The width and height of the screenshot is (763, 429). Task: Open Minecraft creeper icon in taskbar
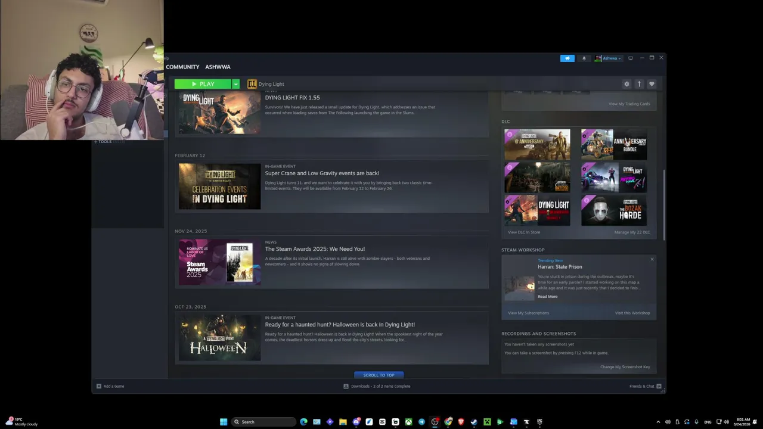tap(487, 422)
